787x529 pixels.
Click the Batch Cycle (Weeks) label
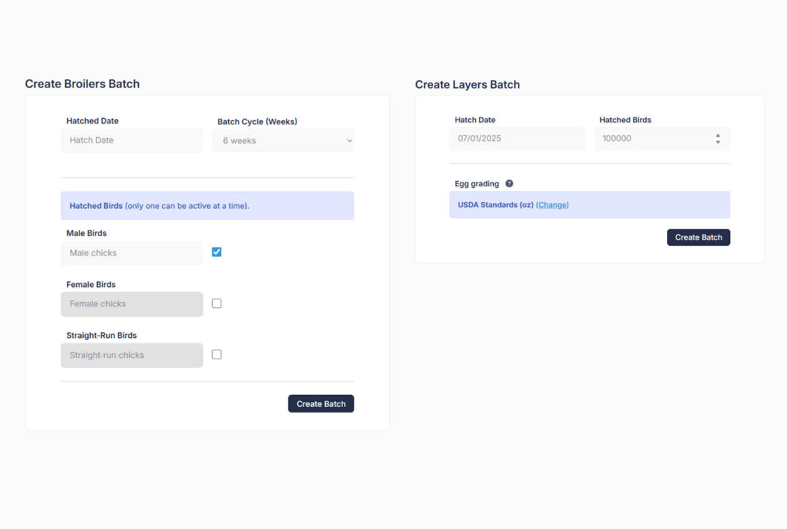[x=257, y=122]
